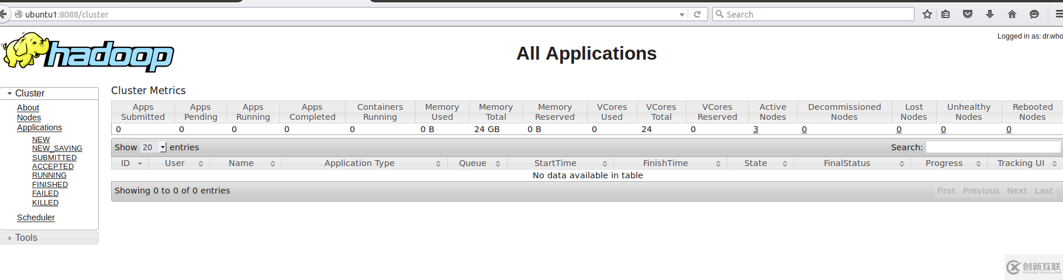Image resolution: width=1063 pixels, height=280 pixels.
Task: Go to browser Home icon
Action: point(1012,15)
